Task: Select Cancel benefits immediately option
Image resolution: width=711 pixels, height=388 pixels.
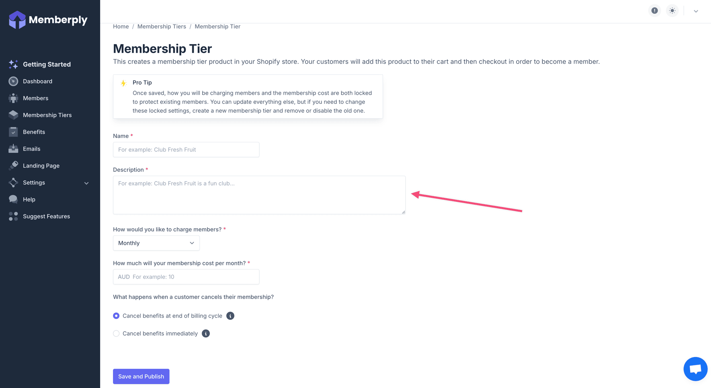Action: (116, 334)
